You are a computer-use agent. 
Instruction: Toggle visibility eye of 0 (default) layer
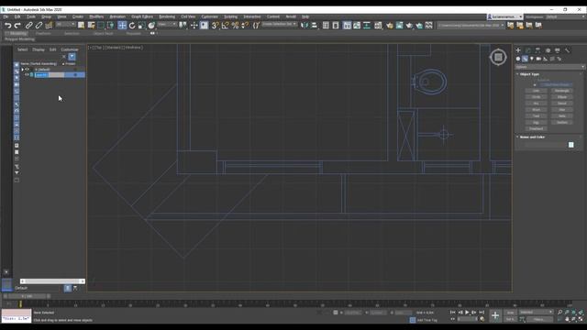click(27, 70)
